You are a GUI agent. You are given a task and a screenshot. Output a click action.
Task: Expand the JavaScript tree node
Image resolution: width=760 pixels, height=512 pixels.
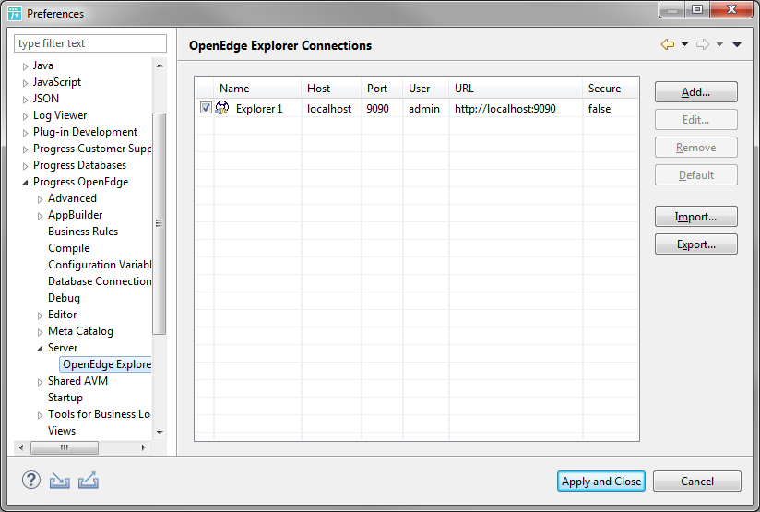coord(25,83)
